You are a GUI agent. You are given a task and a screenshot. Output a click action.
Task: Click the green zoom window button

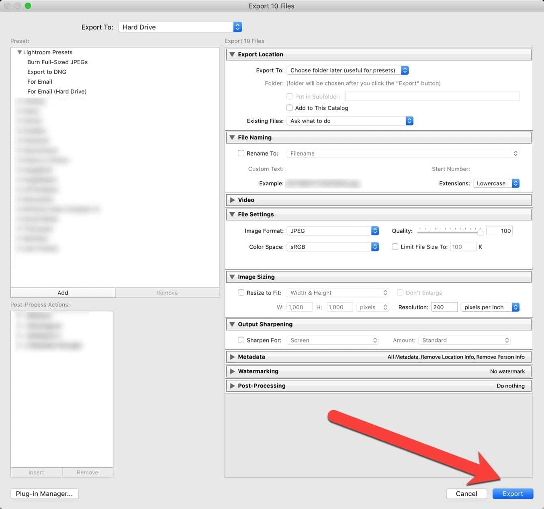tap(28, 6)
